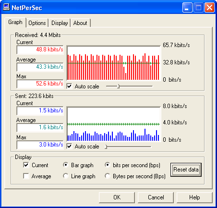Image resolution: width=217 pixels, height=208 pixels.
Task: Click the Sent: 223.6 kbits heading
Action: (x=34, y=96)
